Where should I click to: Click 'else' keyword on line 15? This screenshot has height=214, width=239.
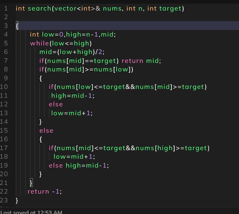[x=46, y=131]
